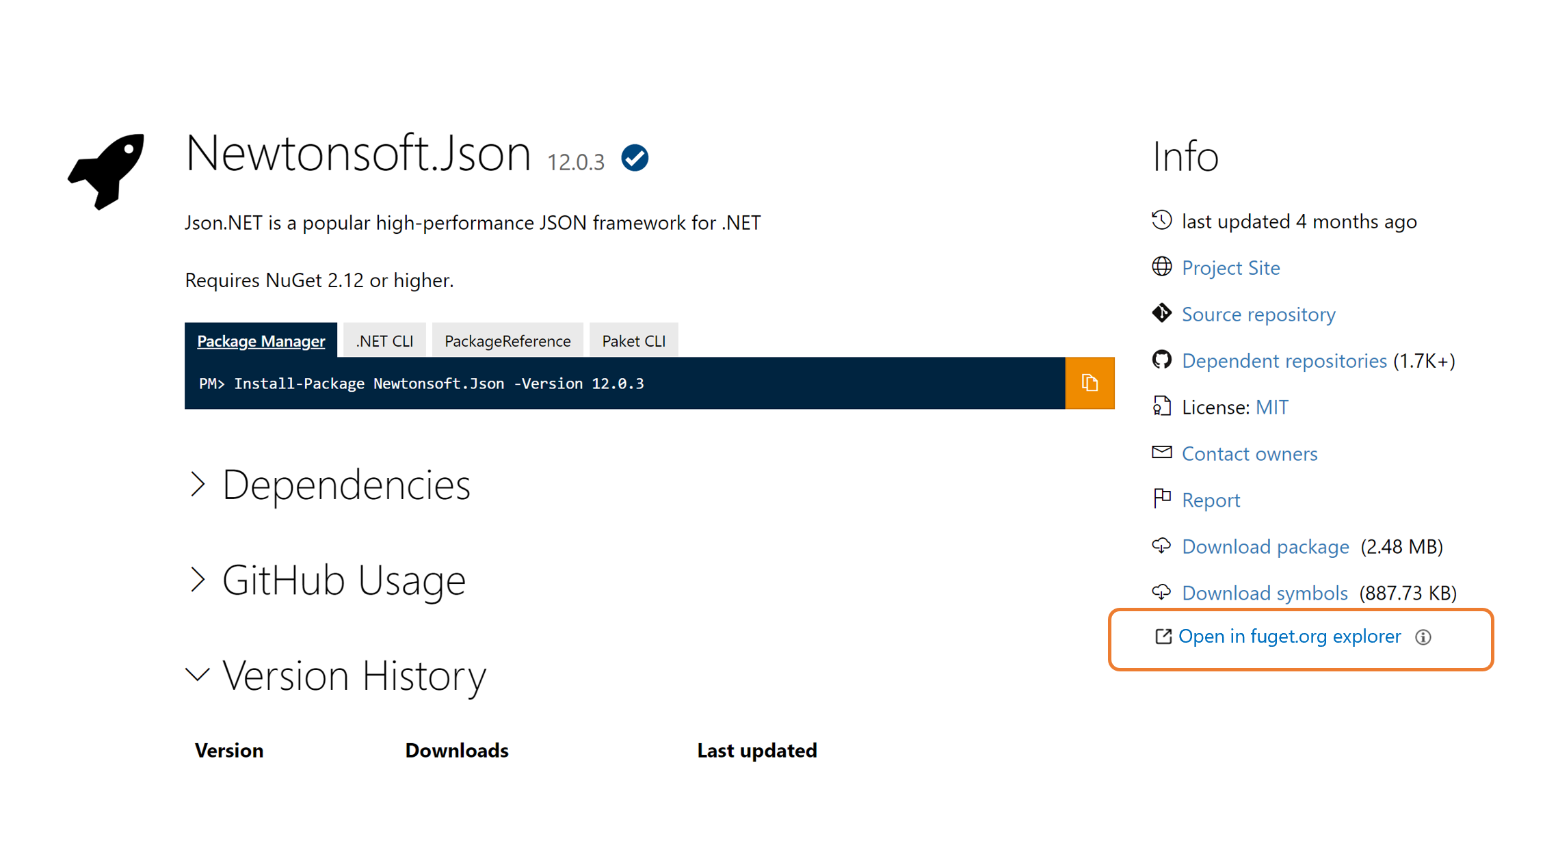Click the git icon next to Source repository
This screenshot has height=843, width=1558.
tap(1161, 313)
